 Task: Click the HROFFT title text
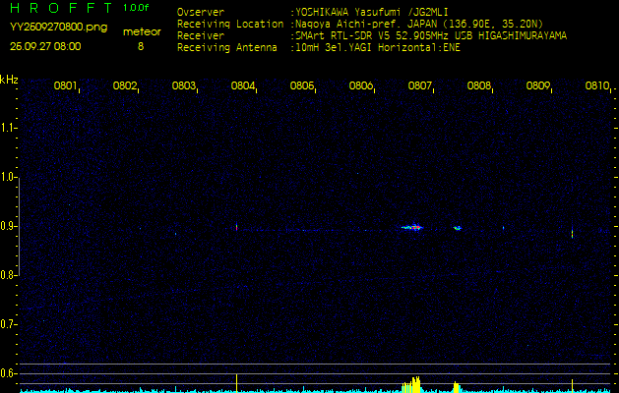(x=62, y=8)
